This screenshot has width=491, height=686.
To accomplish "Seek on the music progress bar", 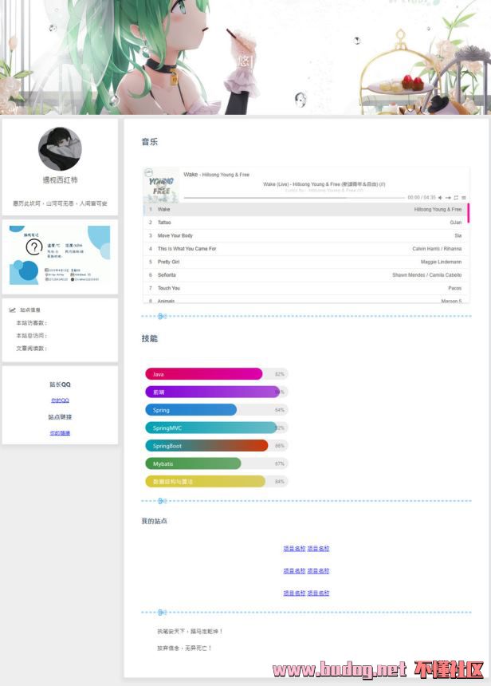I will point(293,197).
